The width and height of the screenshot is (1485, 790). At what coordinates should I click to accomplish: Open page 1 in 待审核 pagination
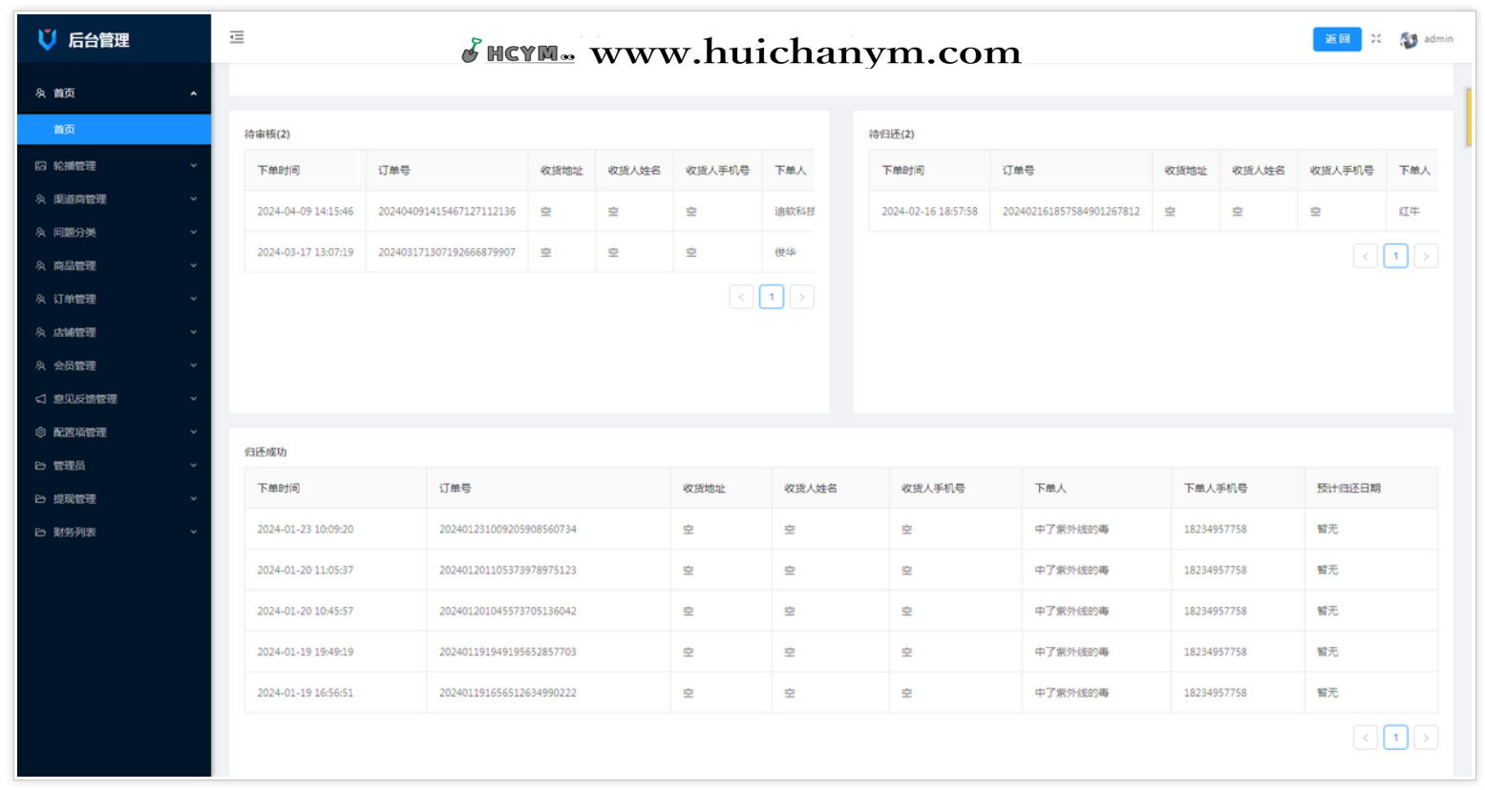(771, 297)
